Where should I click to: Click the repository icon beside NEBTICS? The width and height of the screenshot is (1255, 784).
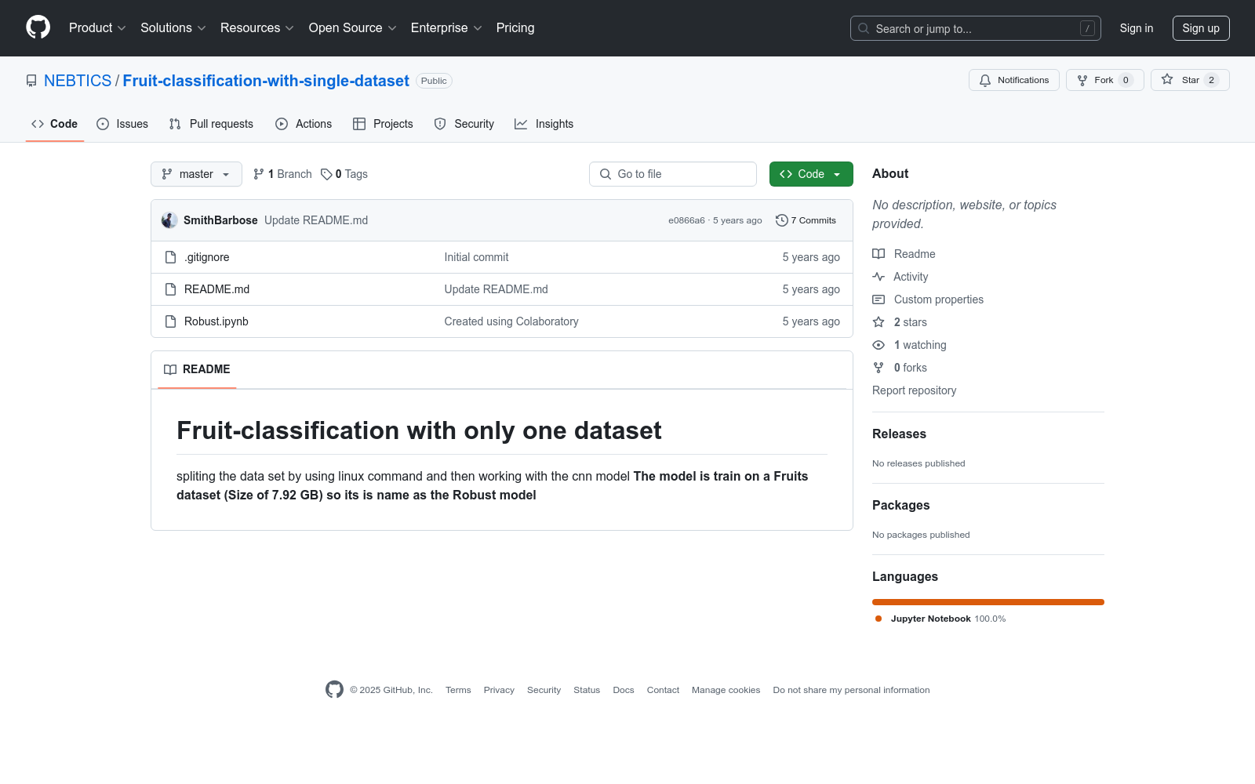(31, 81)
